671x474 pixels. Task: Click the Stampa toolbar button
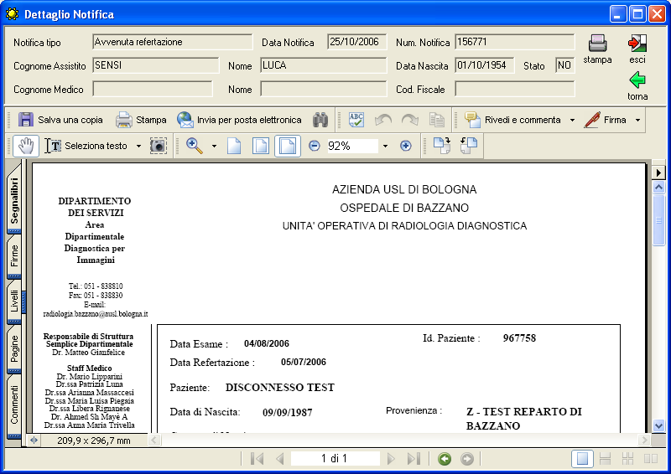pos(141,120)
